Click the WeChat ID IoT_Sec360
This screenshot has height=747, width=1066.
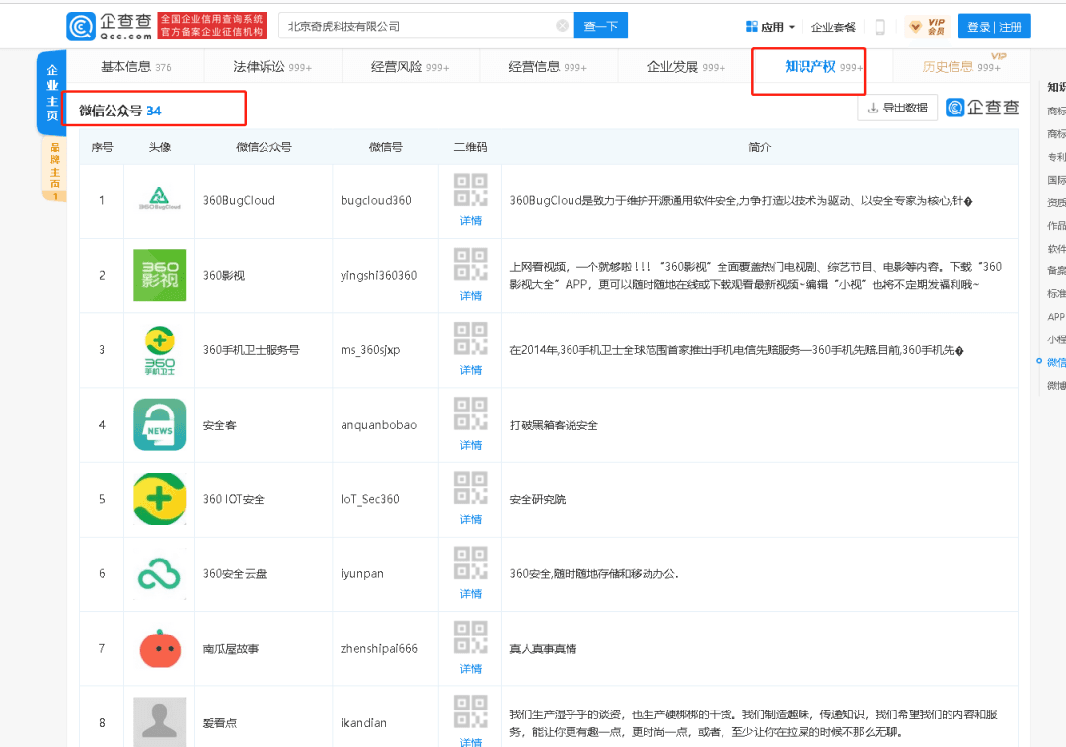370,499
